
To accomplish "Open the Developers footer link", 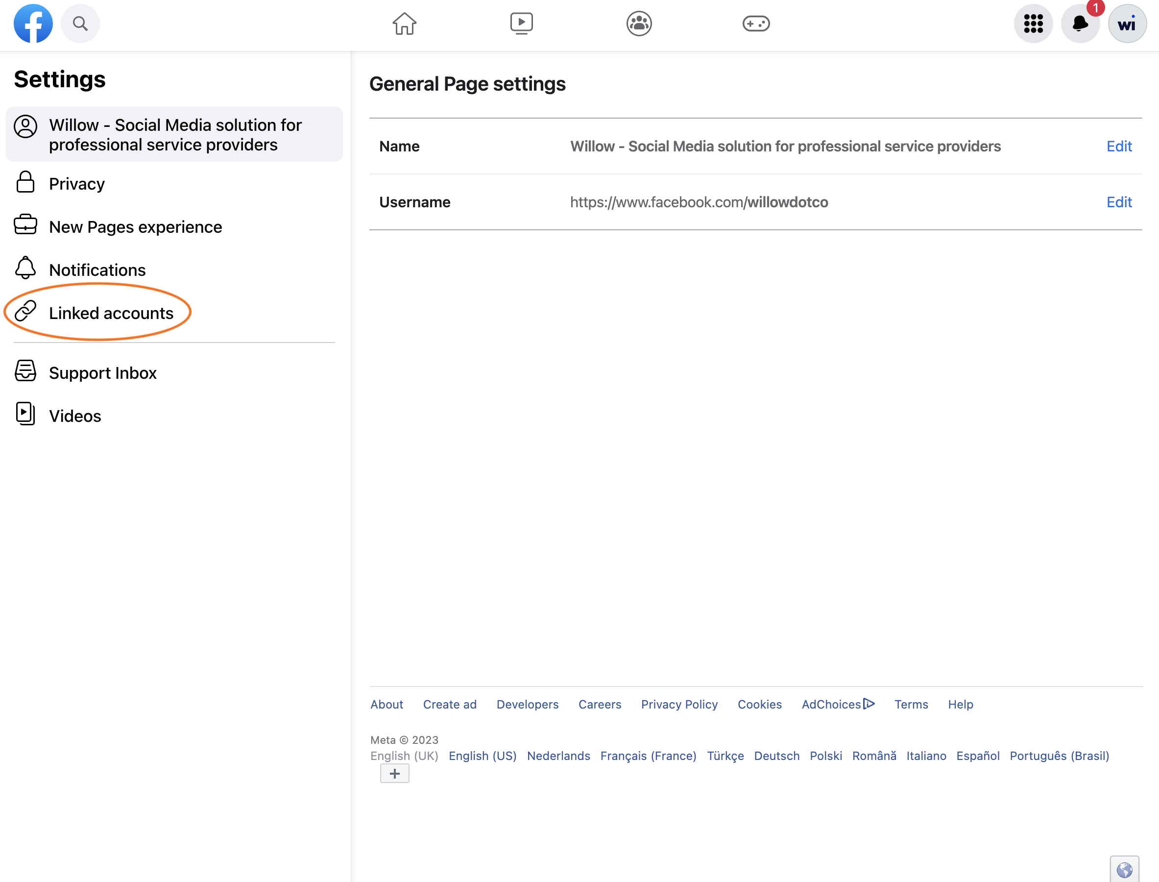I will pyautogui.click(x=528, y=705).
